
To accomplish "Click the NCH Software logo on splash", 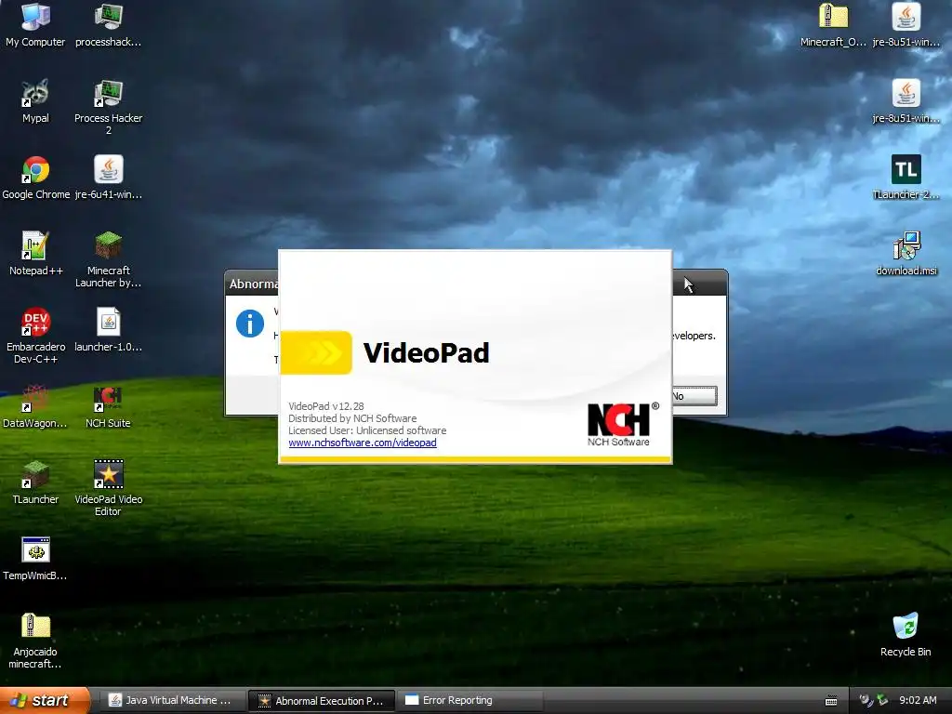I will point(622,424).
